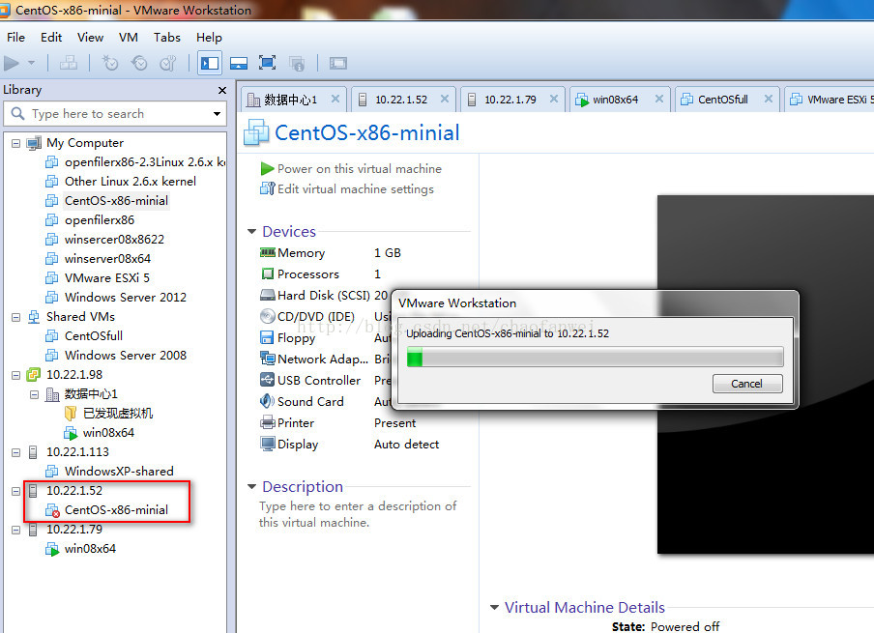Select winserver08x64 VM in Library
The height and width of the screenshot is (633, 874).
point(98,259)
